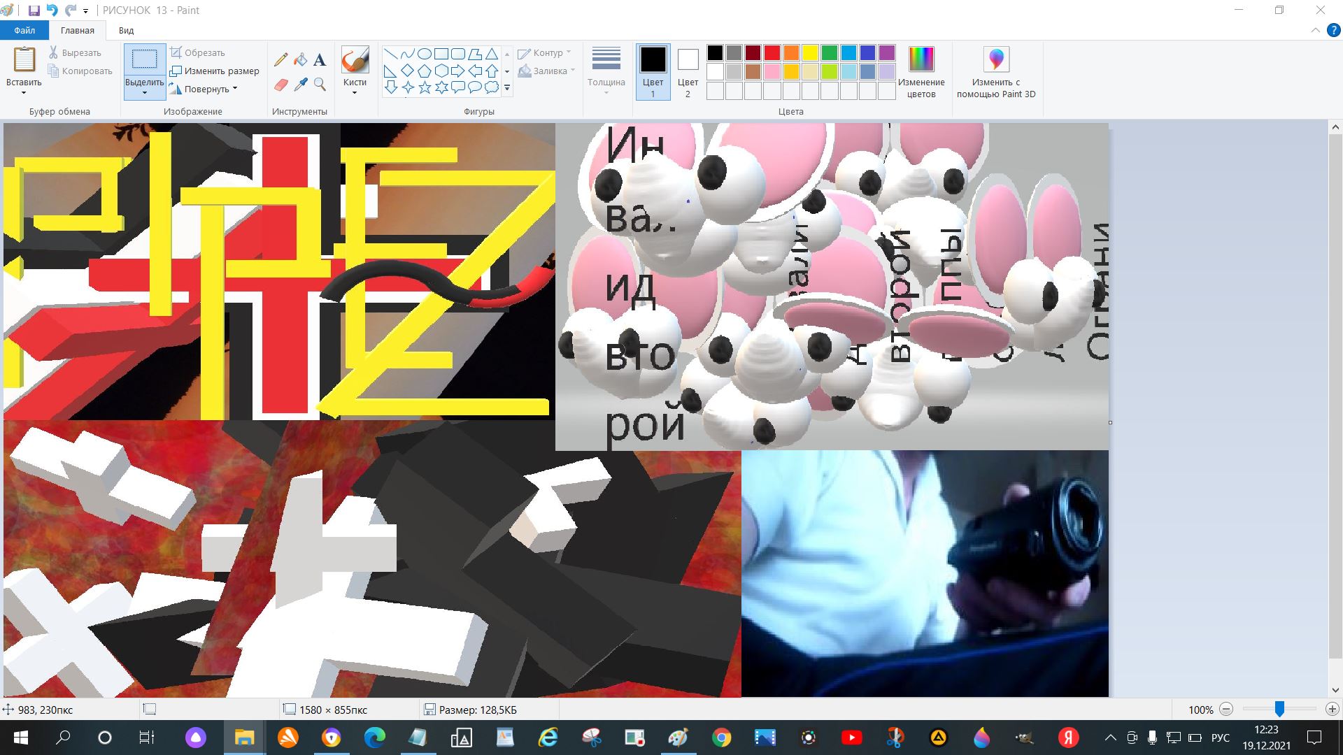
Task: Click the vertical scrollbar up arrow
Action: tap(1335, 128)
